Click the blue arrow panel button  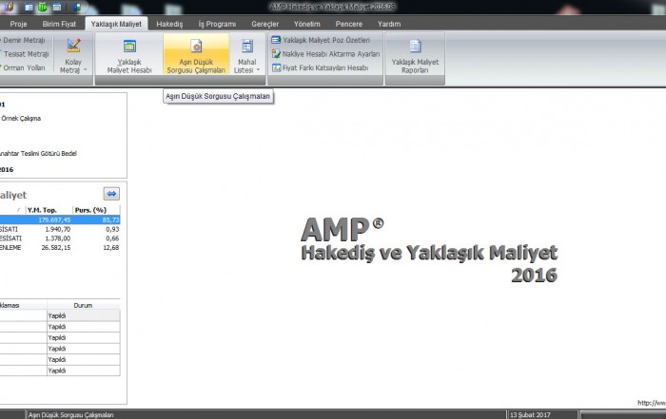[x=111, y=194]
